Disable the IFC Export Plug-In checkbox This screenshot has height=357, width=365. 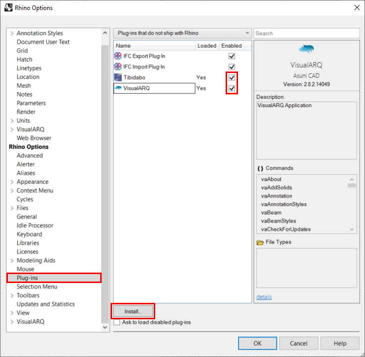(x=232, y=56)
